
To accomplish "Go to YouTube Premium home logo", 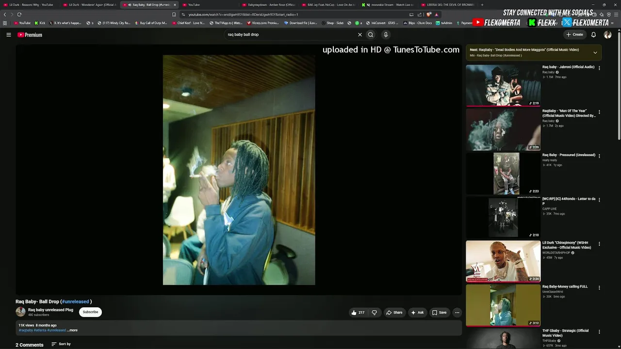I will click(30, 35).
